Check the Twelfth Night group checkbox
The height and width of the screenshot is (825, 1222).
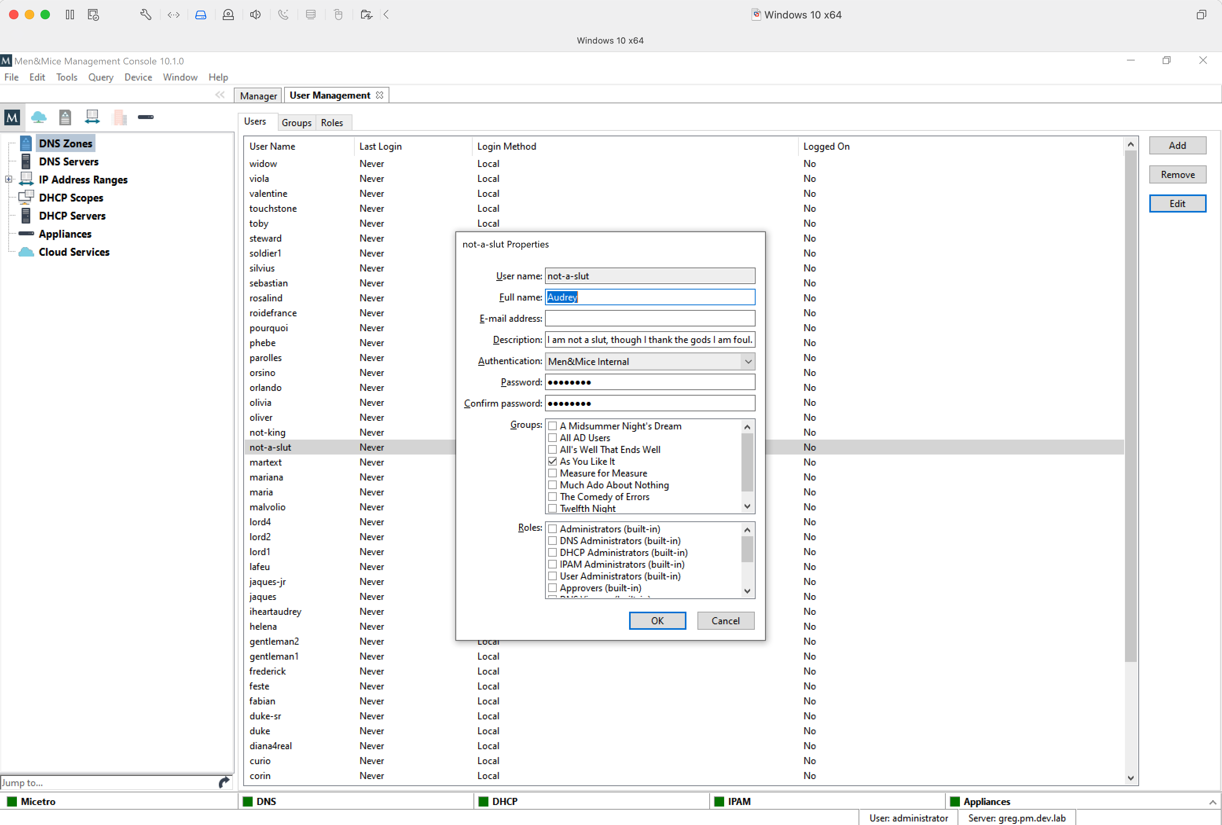tap(552, 508)
